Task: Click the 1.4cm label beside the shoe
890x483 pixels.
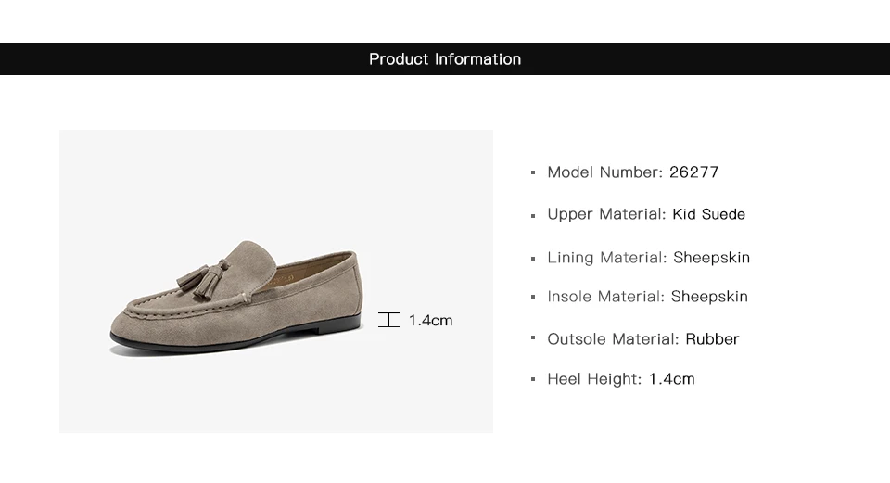Action: pos(431,321)
